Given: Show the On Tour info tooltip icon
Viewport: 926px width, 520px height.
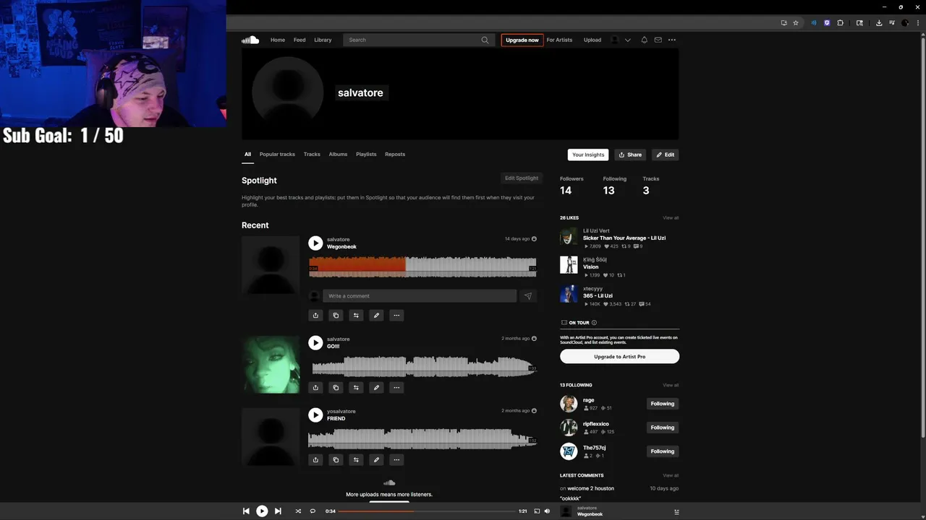Looking at the screenshot, I should [594, 323].
